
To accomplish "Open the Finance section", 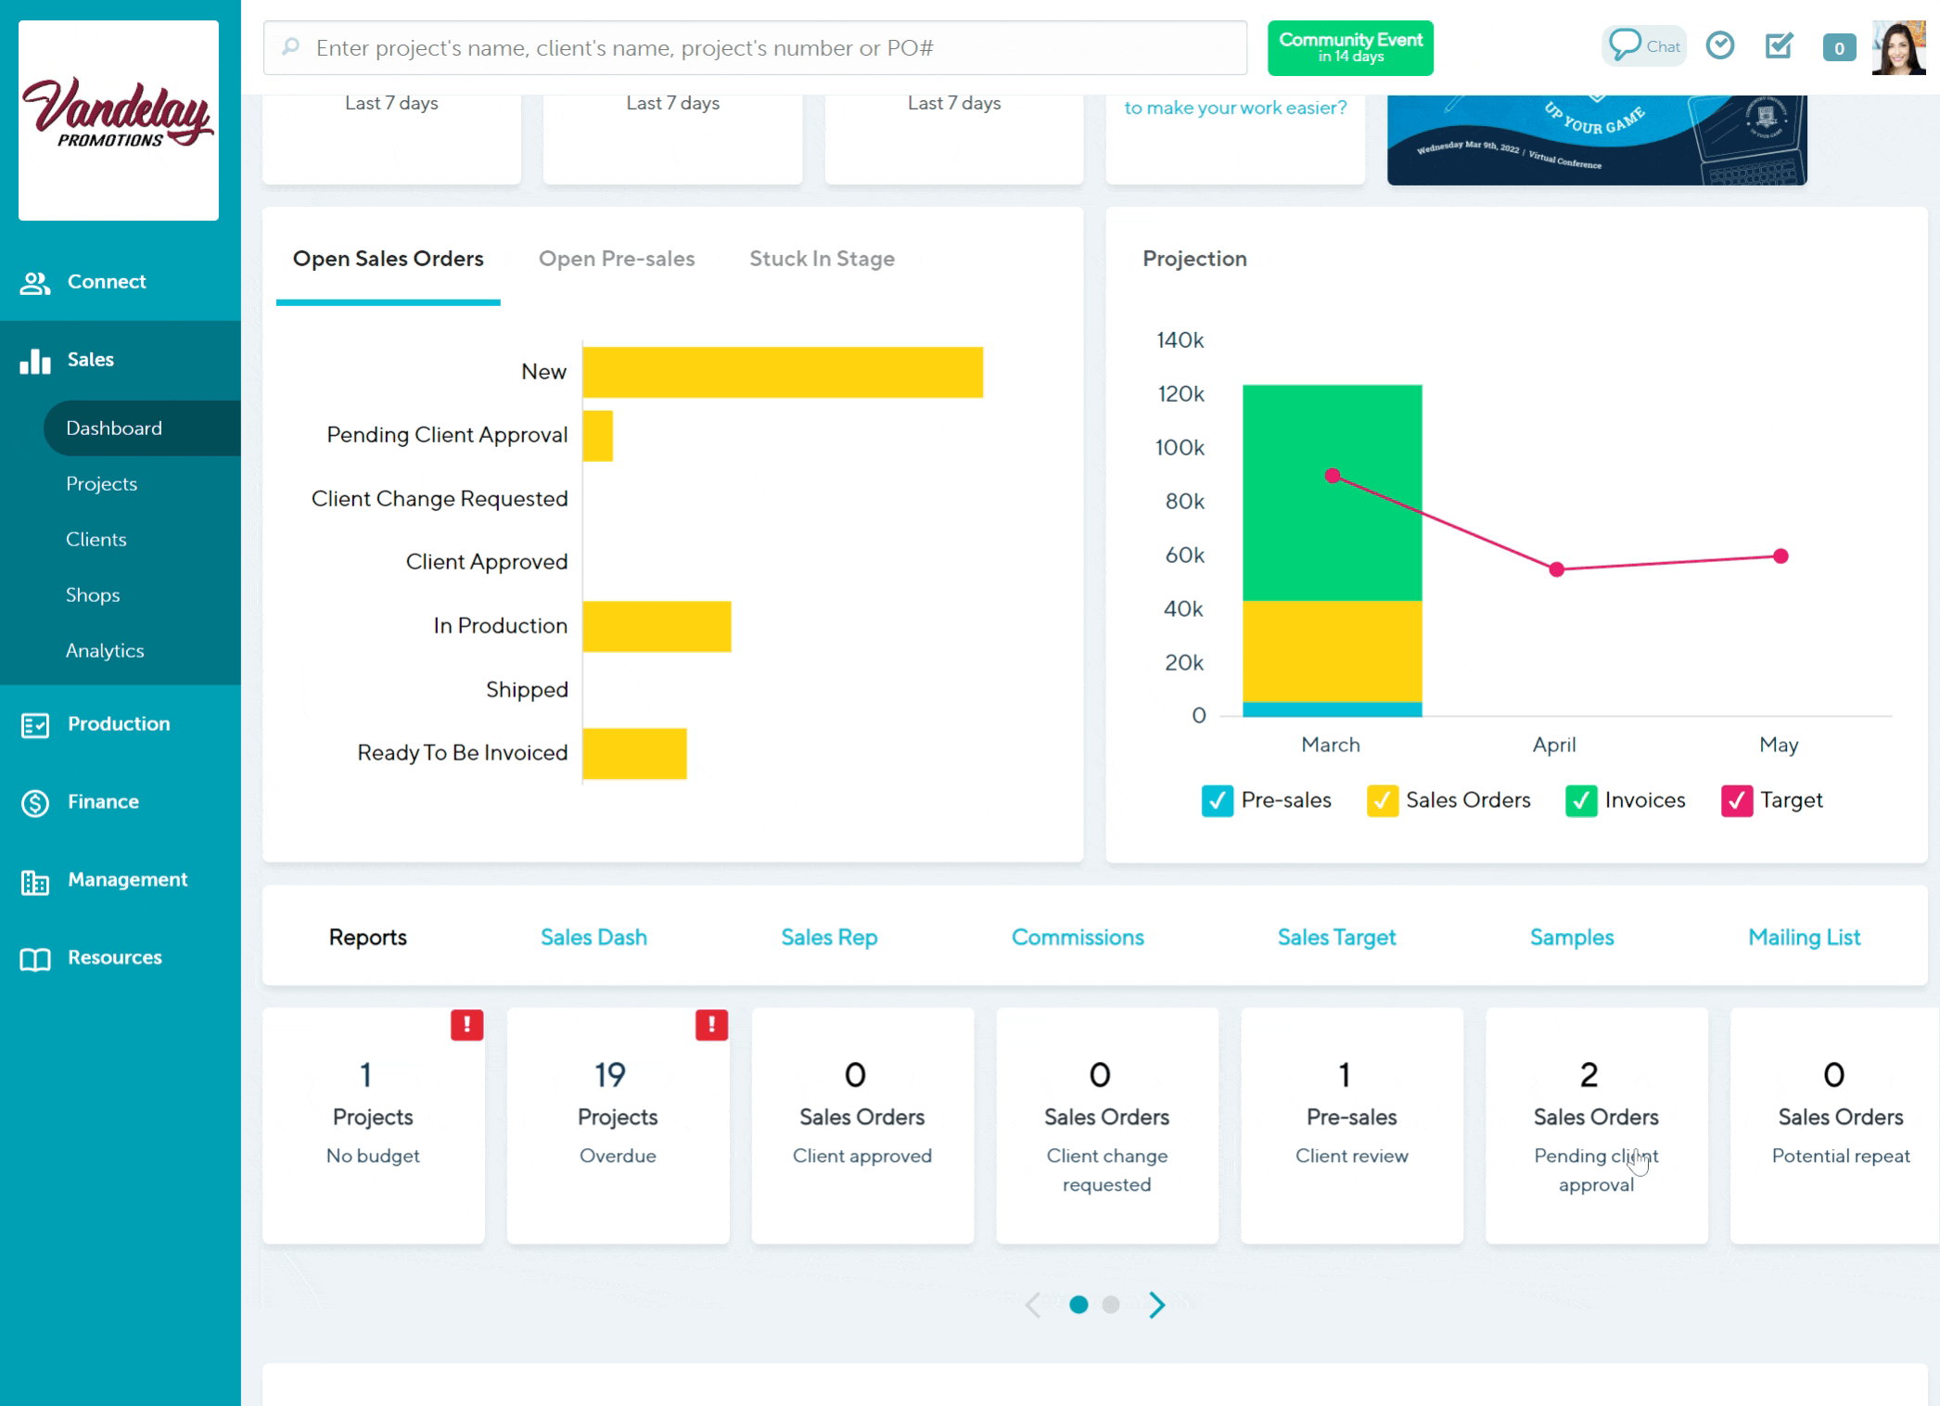I will 102,801.
